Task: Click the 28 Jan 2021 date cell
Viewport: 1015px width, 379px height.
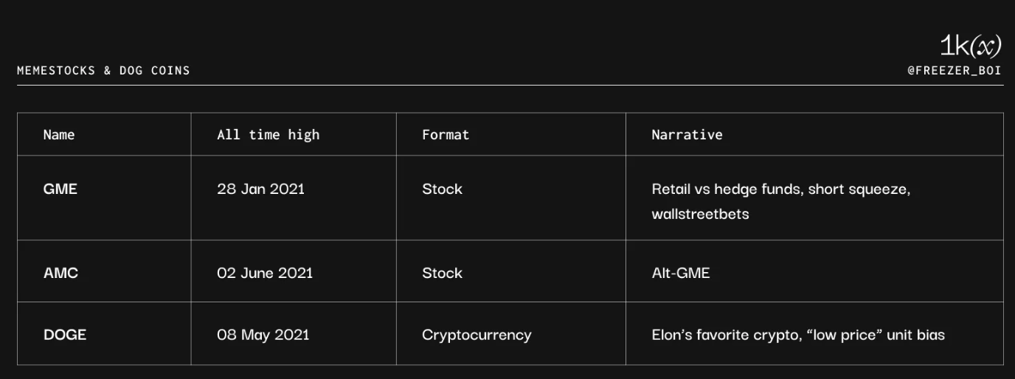Action: click(x=260, y=189)
